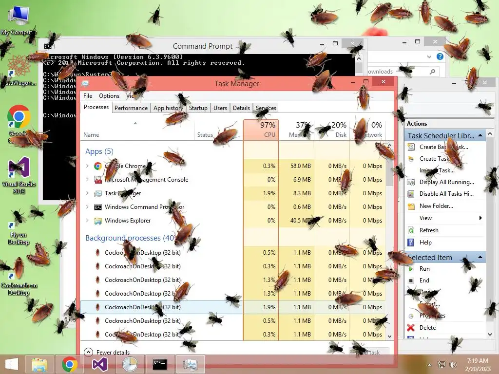Switch to the Services tab
The height and width of the screenshot is (374, 499).
266,108
